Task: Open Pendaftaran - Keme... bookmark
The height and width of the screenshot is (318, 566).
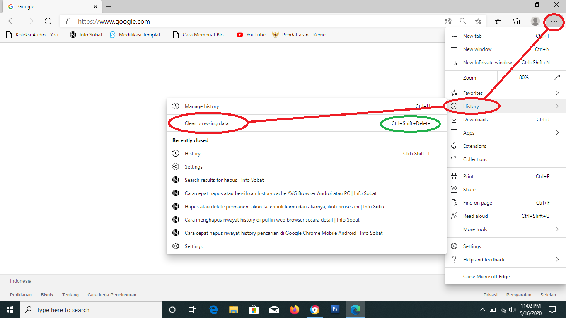Action: pyautogui.click(x=301, y=35)
